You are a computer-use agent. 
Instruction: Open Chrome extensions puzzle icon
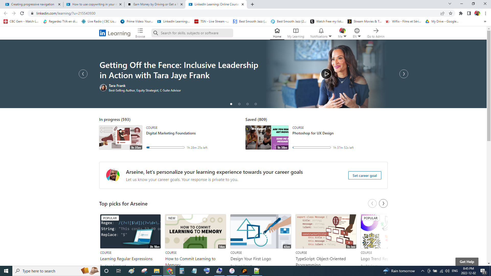click(x=461, y=13)
